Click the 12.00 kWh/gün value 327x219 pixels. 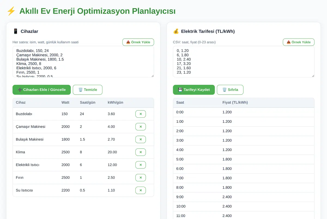[x=112, y=165]
